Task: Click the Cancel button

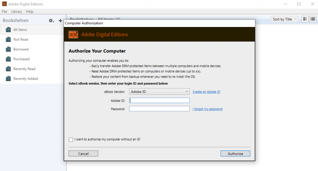Action: (83, 154)
